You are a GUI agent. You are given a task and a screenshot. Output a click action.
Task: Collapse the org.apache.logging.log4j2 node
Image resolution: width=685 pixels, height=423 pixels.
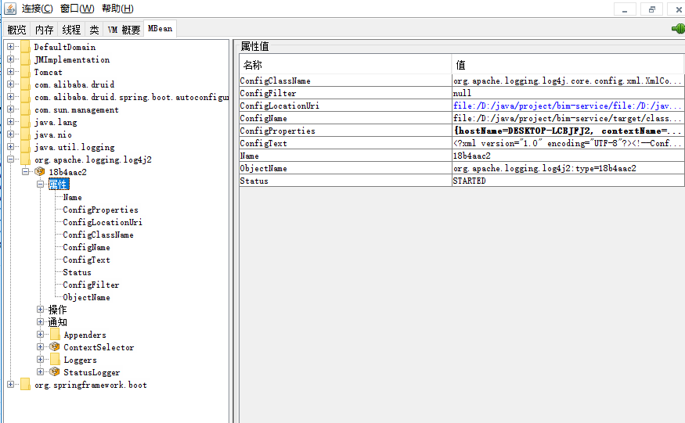10,160
